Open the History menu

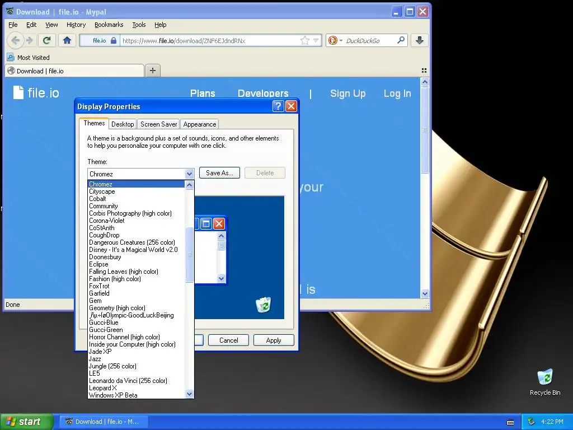[76, 25]
